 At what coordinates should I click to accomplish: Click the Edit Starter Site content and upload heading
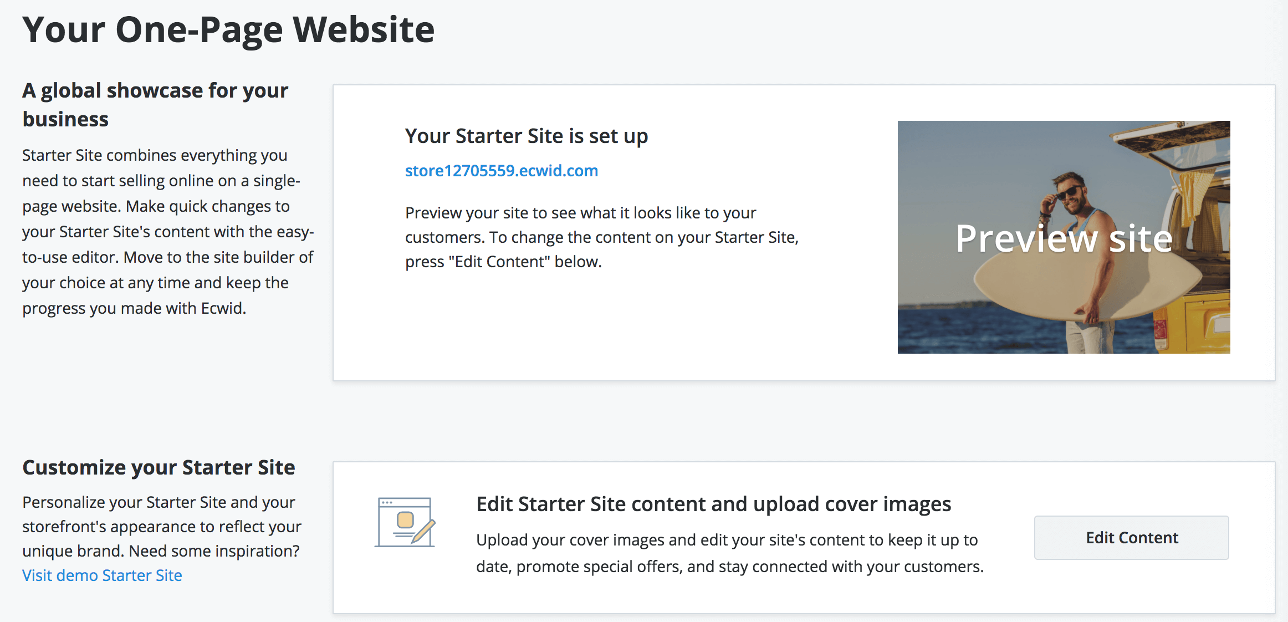pyautogui.click(x=714, y=504)
